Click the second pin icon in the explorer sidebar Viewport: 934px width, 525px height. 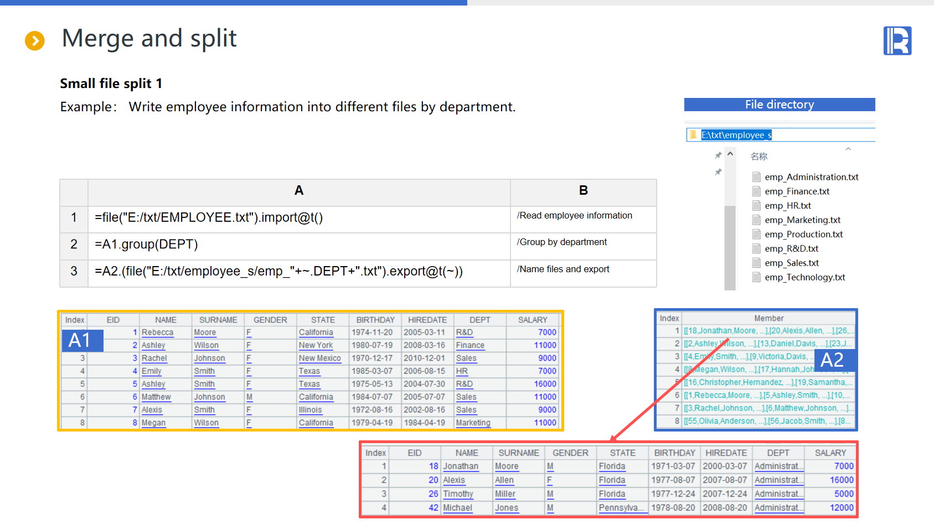718,172
